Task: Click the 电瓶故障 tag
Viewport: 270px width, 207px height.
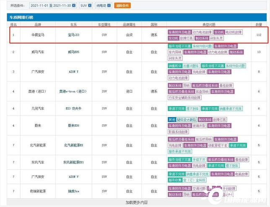Action: click(241, 174)
